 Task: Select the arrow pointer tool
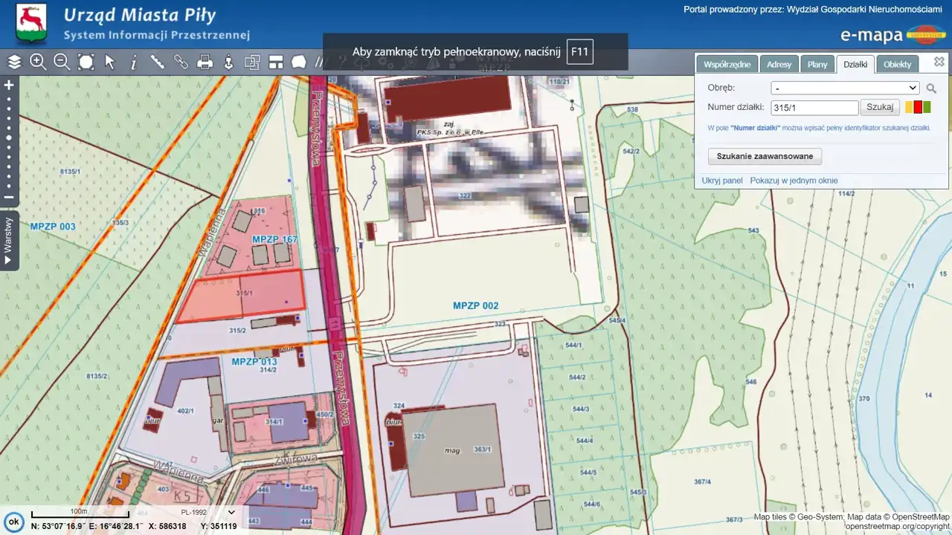[110, 62]
